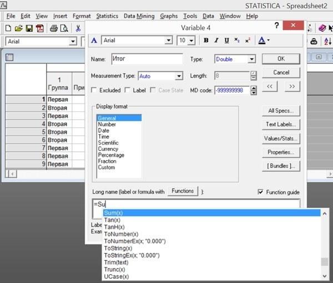
Task: Toggle the Excluded checkbox
Action: 94,90
